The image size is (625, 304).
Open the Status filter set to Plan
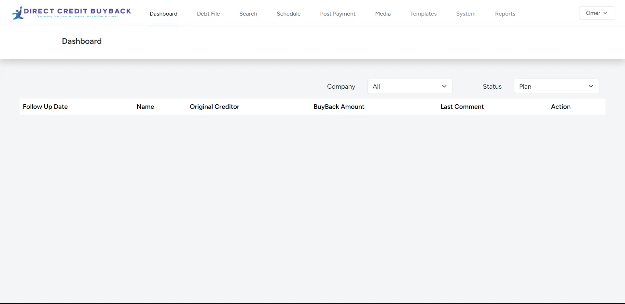pyautogui.click(x=556, y=86)
